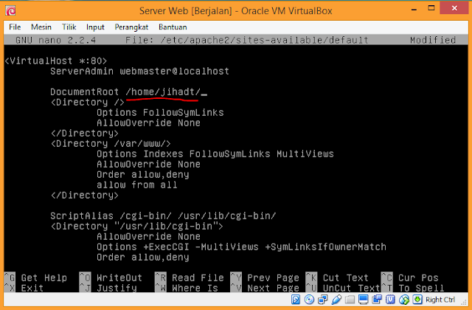This screenshot has height=310, width=472.
Task: Click the allow from all line
Action: pyautogui.click(x=137, y=185)
